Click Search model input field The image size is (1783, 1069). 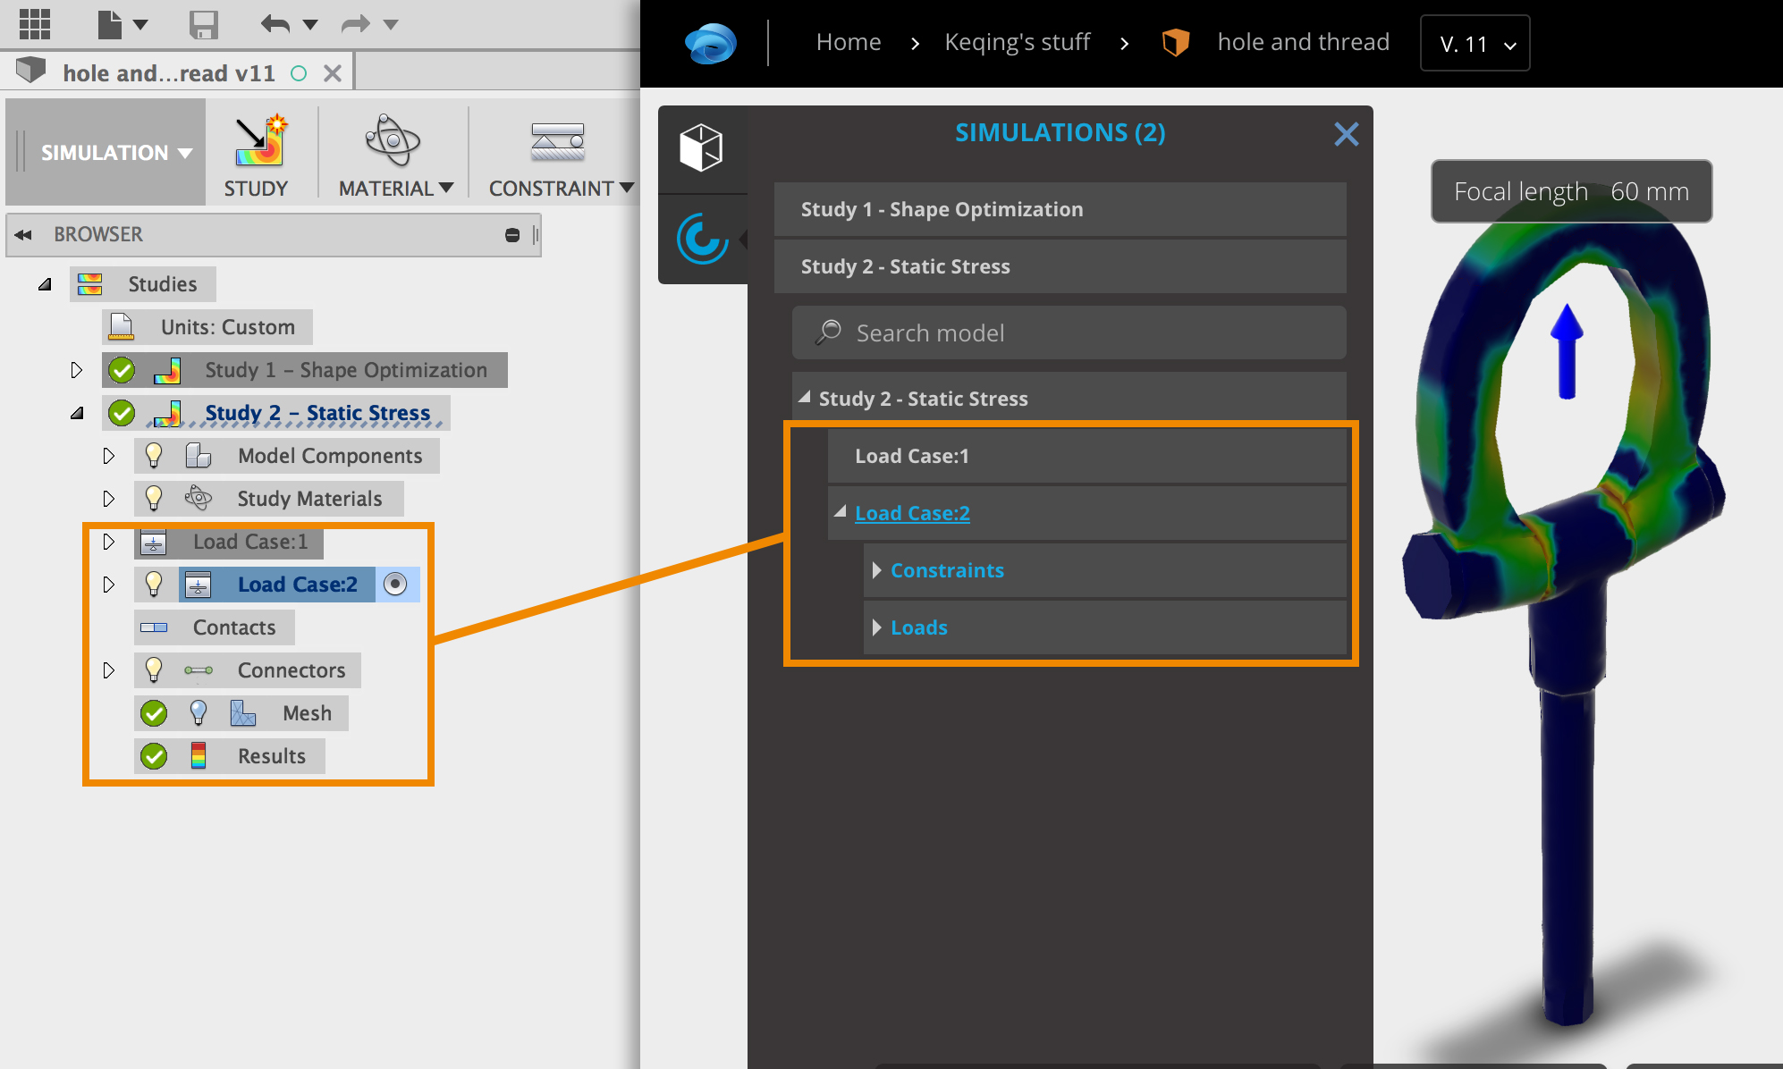point(1068,332)
